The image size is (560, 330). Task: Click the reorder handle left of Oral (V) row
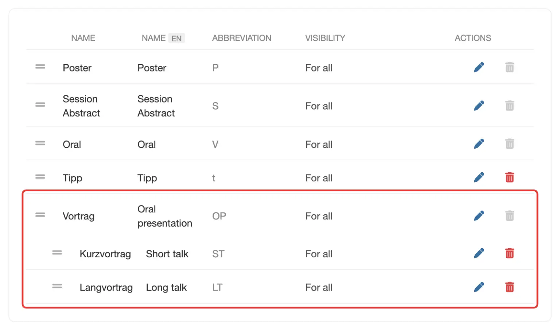(40, 143)
